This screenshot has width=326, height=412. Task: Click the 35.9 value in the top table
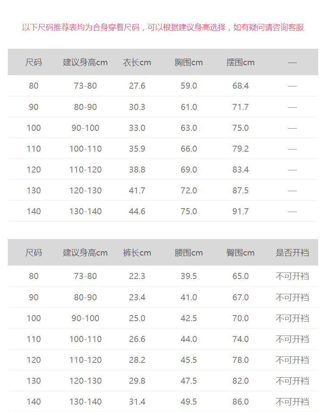click(137, 149)
